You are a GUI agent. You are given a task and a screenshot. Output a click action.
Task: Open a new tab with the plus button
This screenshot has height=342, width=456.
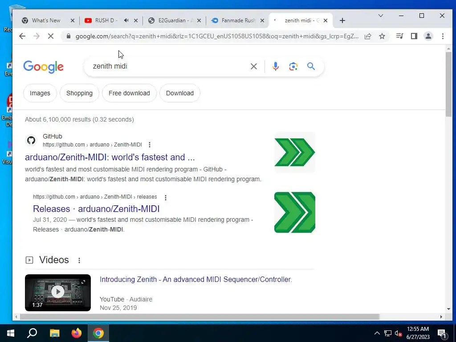point(342,20)
